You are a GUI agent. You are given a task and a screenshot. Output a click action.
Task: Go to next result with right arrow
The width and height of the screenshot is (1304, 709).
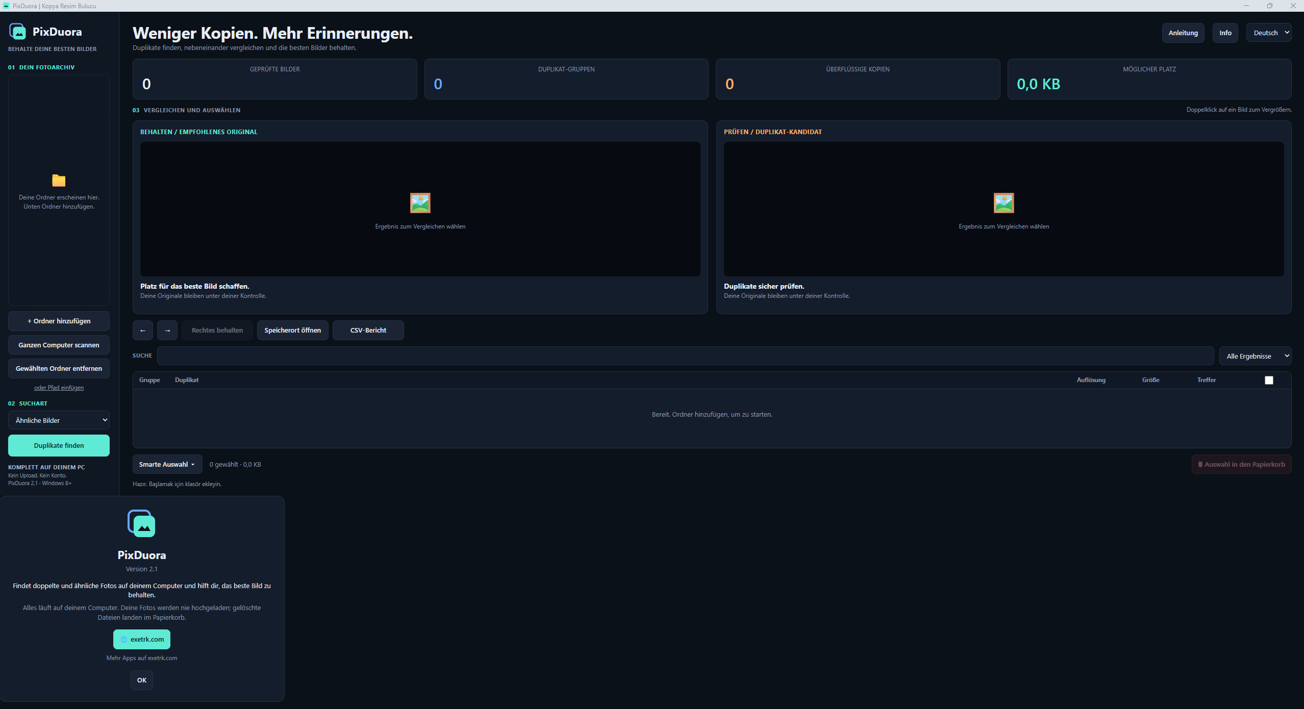167,331
